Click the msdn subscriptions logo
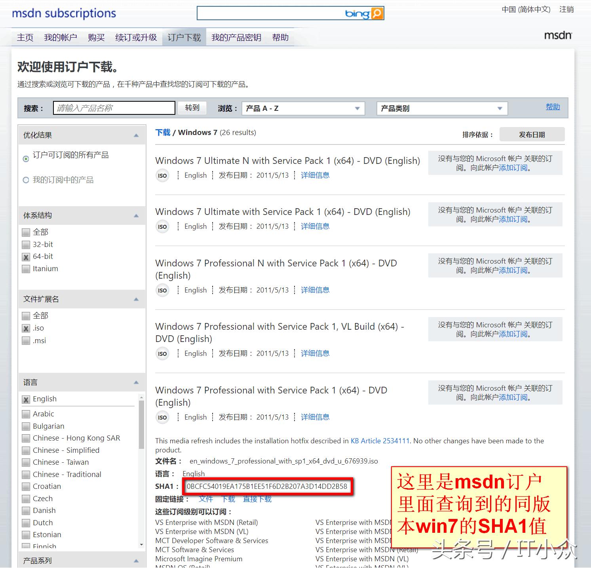The width and height of the screenshot is (591, 568). pyautogui.click(x=63, y=13)
